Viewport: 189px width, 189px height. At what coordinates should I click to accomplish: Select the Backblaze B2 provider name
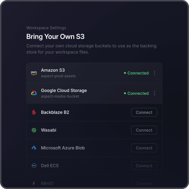click(x=55, y=112)
